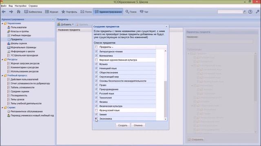The image size is (261, 146).
Task: Click the wrench settings icon
Action: coord(257,12)
